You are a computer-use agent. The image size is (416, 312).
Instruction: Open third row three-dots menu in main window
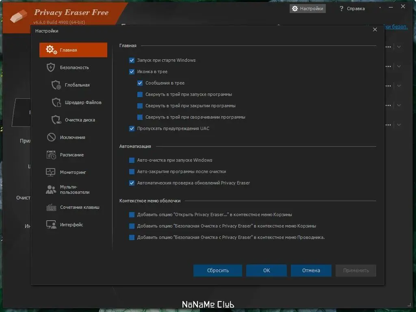tap(388, 86)
